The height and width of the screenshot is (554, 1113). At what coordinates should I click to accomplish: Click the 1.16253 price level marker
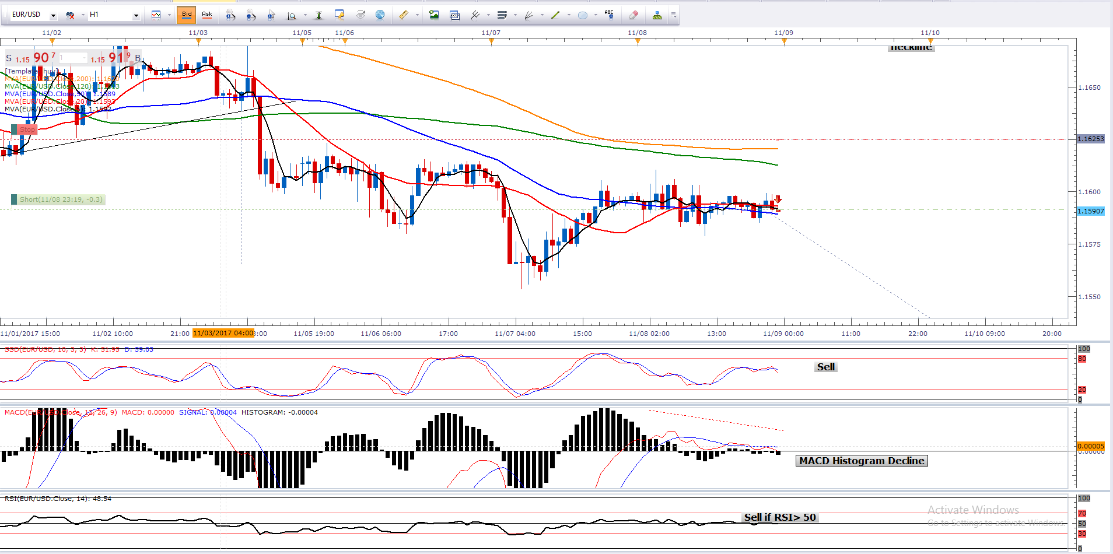(1090, 139)
